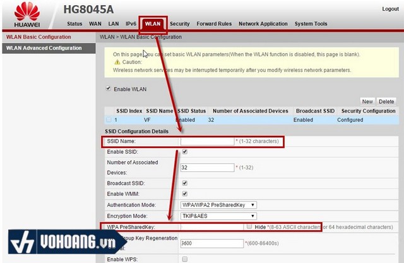Open the LAN tab
This screenshot has width=404, height=263.
[114, 24]
